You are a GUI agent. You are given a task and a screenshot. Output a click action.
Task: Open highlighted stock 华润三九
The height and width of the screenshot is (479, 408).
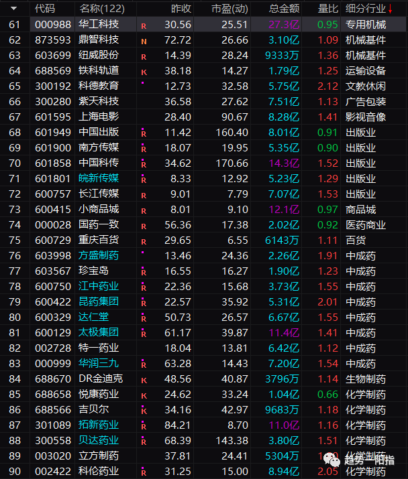point(99,363)
